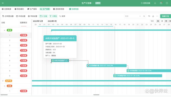Image resolution: width=171 pixels, height=97 pixels.
Task: Click the 2023年1月 month label
Action: click(52, 21)
